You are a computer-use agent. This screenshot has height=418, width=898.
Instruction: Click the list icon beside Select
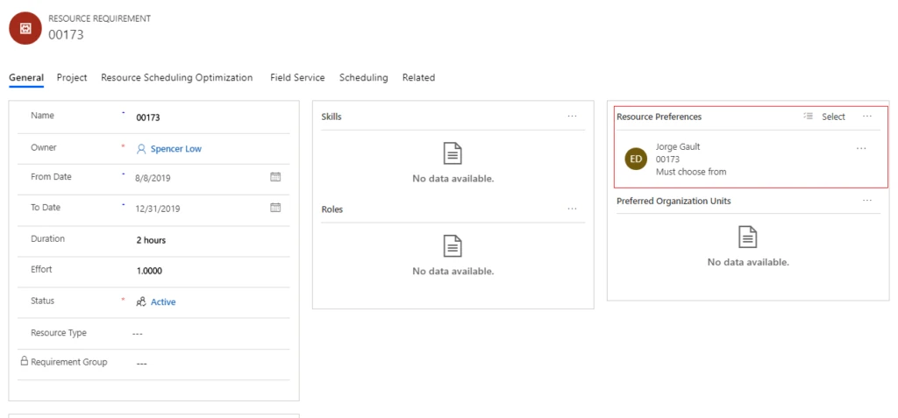click(808, 117)
